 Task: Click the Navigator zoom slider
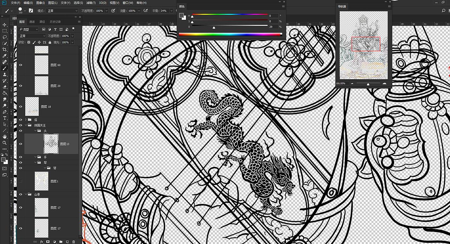368,84
